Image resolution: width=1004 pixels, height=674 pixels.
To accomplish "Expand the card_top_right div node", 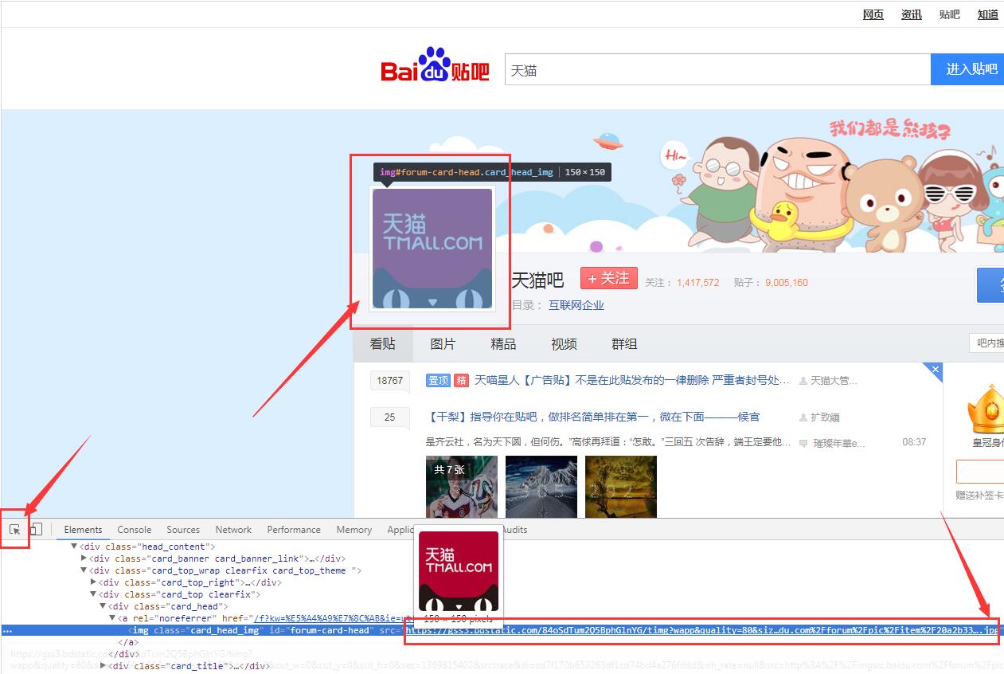I will point(93,582).
